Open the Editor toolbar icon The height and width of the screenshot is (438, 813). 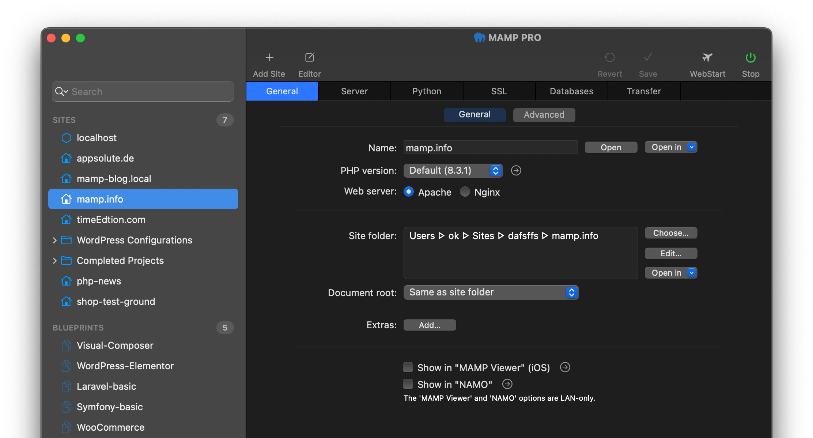click(x=310, y=57)
